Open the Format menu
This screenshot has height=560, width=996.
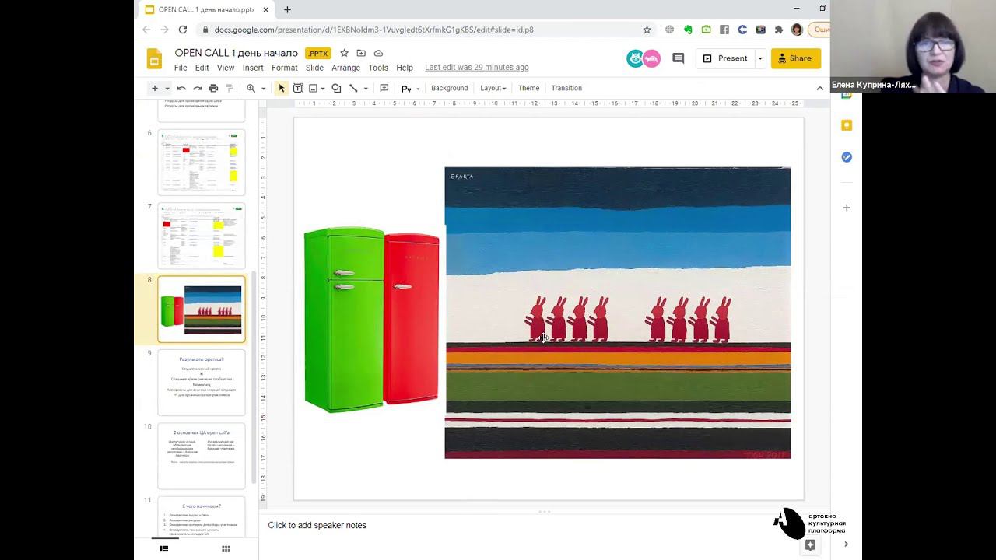(285, 68)
